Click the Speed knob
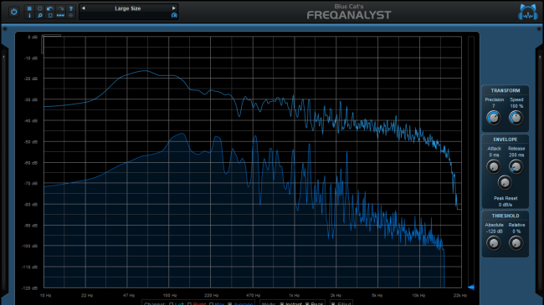Viewport: 544px width, 305px height. click(516, 118)
